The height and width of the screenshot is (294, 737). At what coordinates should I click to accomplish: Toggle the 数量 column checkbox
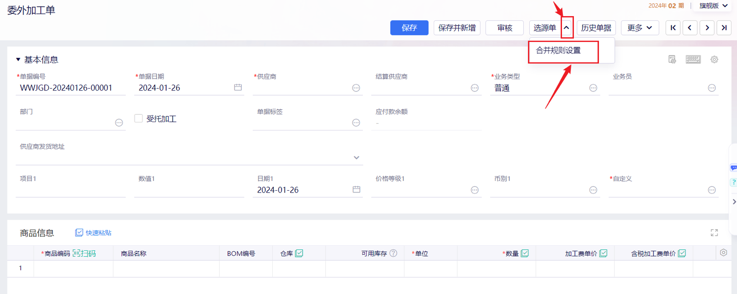coord(525,253)
